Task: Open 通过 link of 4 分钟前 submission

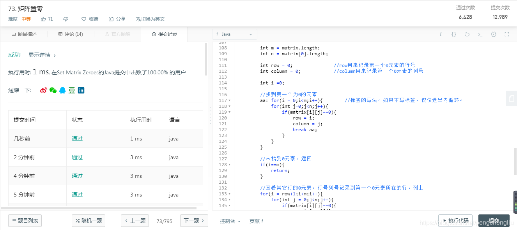Action: (x=77, y=176)
